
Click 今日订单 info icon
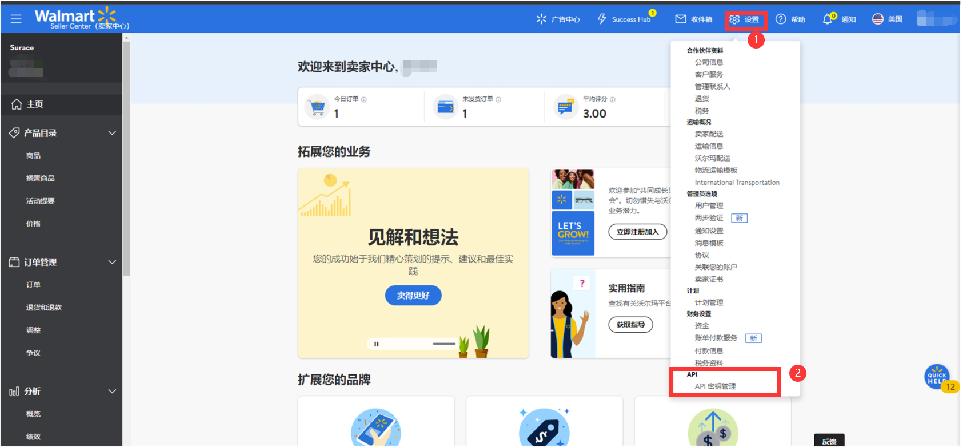(364, 99)
